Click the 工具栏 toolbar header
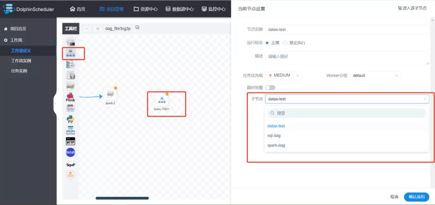The width and height of the screenshot is (435, 205). pyautogui.click(x=71, y=29)
